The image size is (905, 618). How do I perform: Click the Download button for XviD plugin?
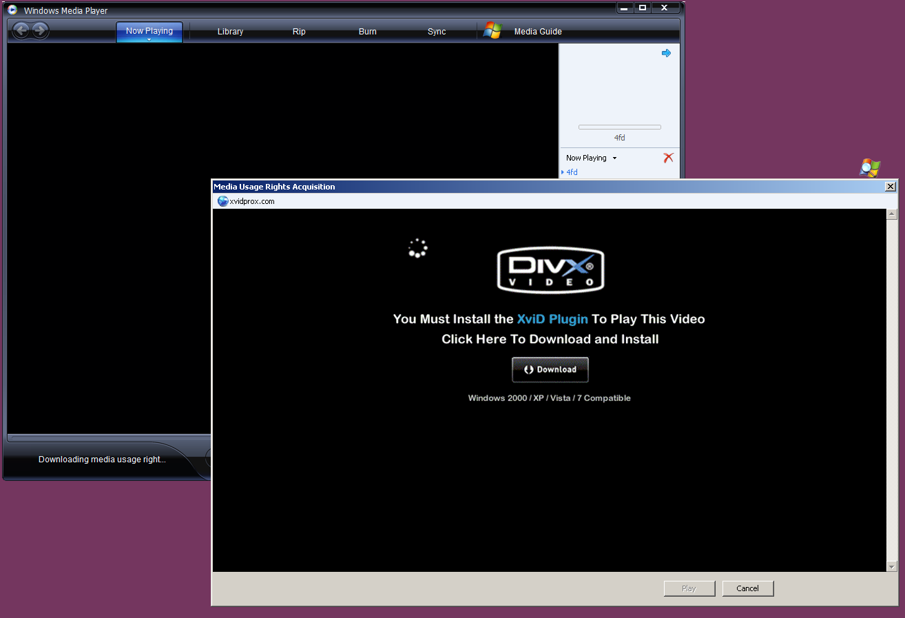pos(550,369)
